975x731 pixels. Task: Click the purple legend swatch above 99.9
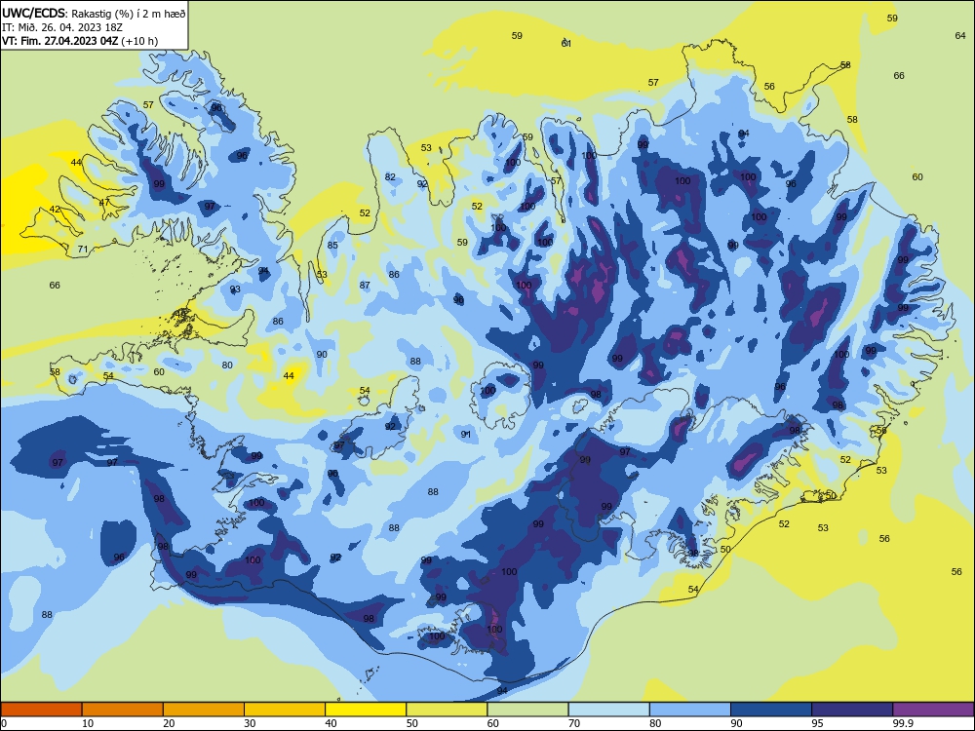pos(933,710)
